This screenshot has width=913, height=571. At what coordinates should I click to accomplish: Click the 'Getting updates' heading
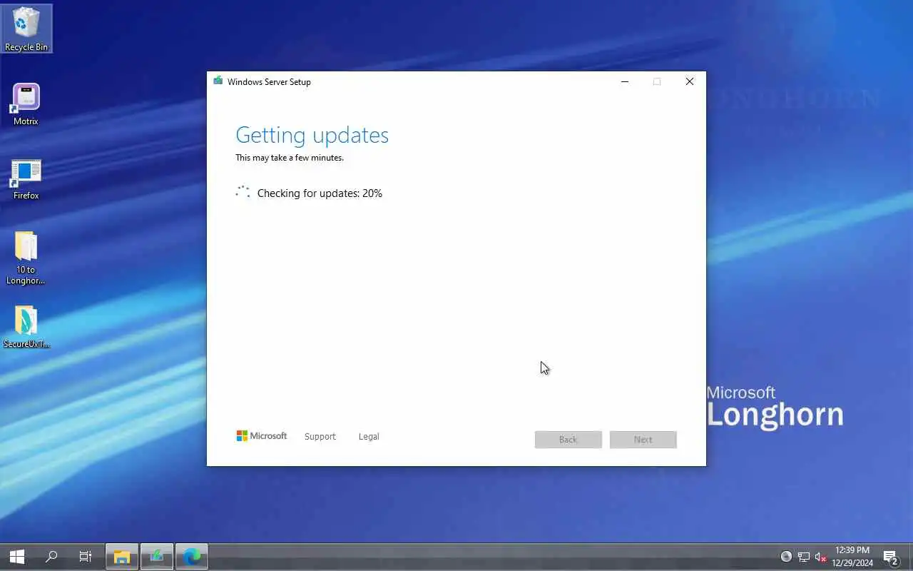(x=312, y=135)
